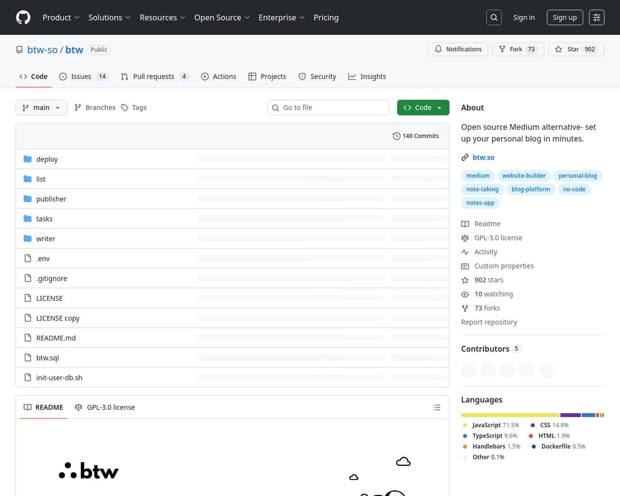Click the commits history clock icon
This screenshot has height=496, width=620.
click(x=396, y=136)
